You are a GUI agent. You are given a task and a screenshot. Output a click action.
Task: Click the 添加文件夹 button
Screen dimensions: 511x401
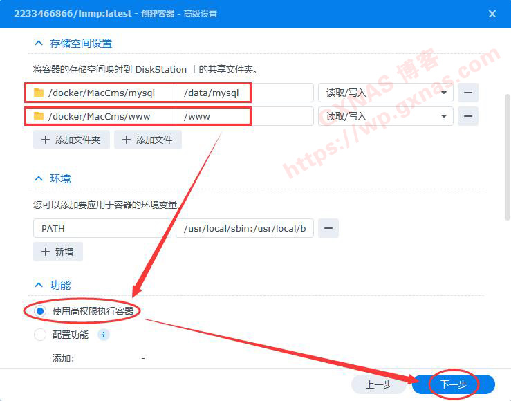coord(71,140)
